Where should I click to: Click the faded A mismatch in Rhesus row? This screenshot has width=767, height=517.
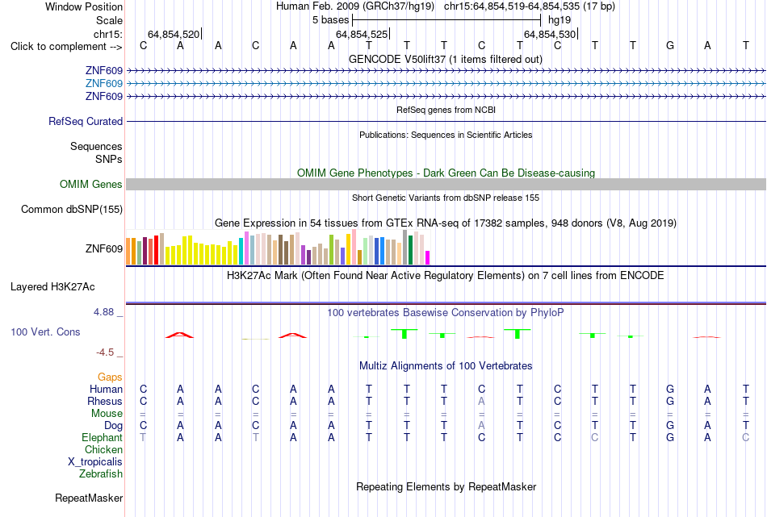point(481,401)
